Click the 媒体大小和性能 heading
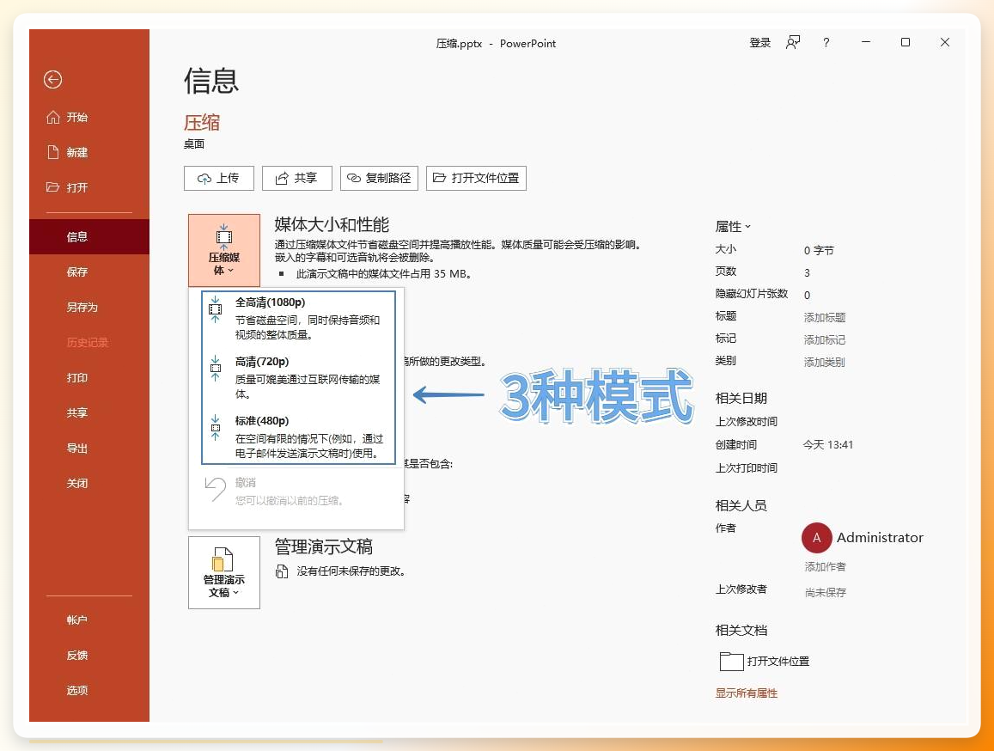Screen dimensions: 994x751 tap(332, 224)
